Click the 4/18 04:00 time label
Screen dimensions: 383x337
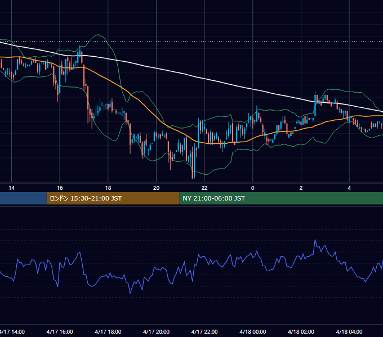349,331
